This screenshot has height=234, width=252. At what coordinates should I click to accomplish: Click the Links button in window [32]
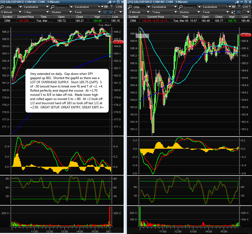(119, 7)
